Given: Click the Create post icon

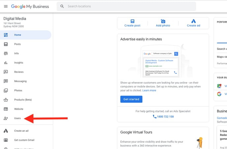Looking at the screenshot, I should pyautogui.click(x=132, y=21).
